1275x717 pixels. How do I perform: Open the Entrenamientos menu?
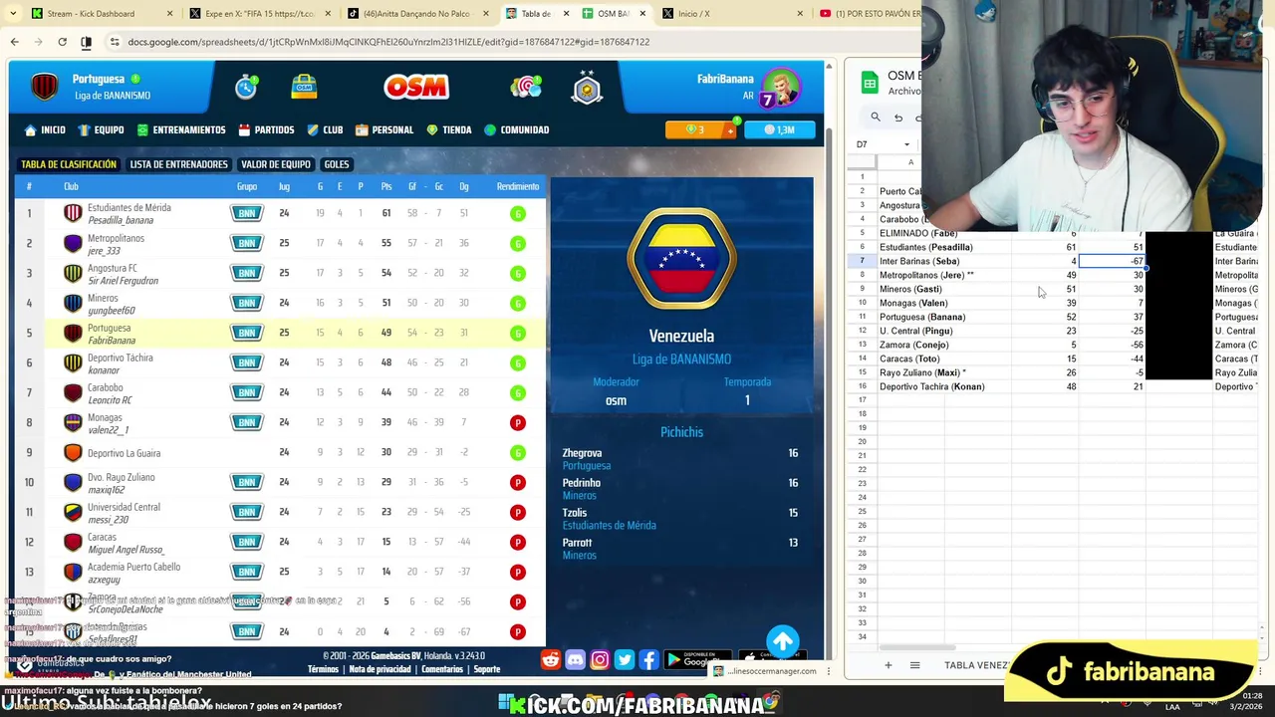(x=181, y=129)
